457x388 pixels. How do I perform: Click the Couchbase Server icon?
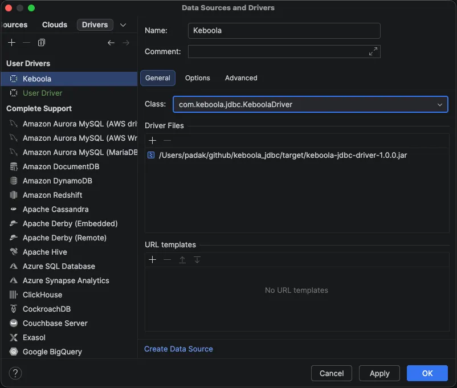(x=14, y=323)
